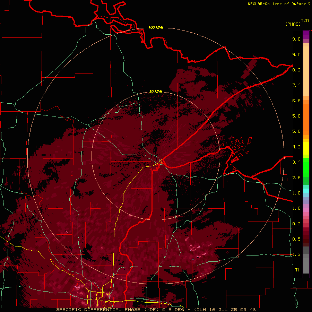Select the 8.2 value on color scale
This screenshot has width=312, height=312.
point(296,70)
